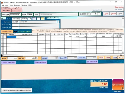Viewport: 125px width, 94px height.
Task: Switch to the Transactions tab
Action: (x=6, y=11)
